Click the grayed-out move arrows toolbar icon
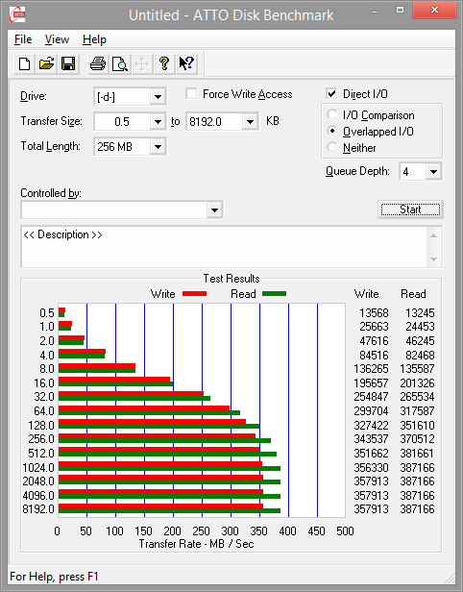The width and height of the screenshot is (463, 592). pyautogui.click(x=142, y=63)
